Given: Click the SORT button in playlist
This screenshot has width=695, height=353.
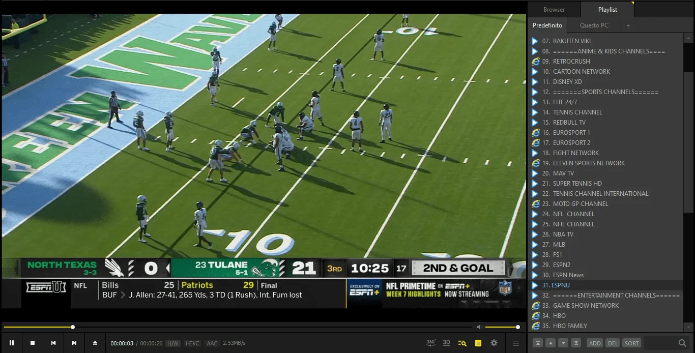Looking at the screenshot, I should (631, 343).
